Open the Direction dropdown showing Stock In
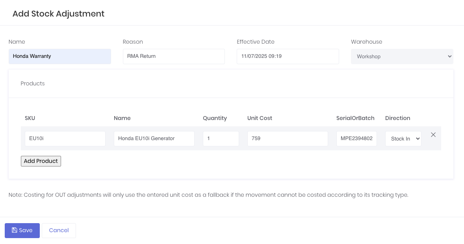 (403, 139)
